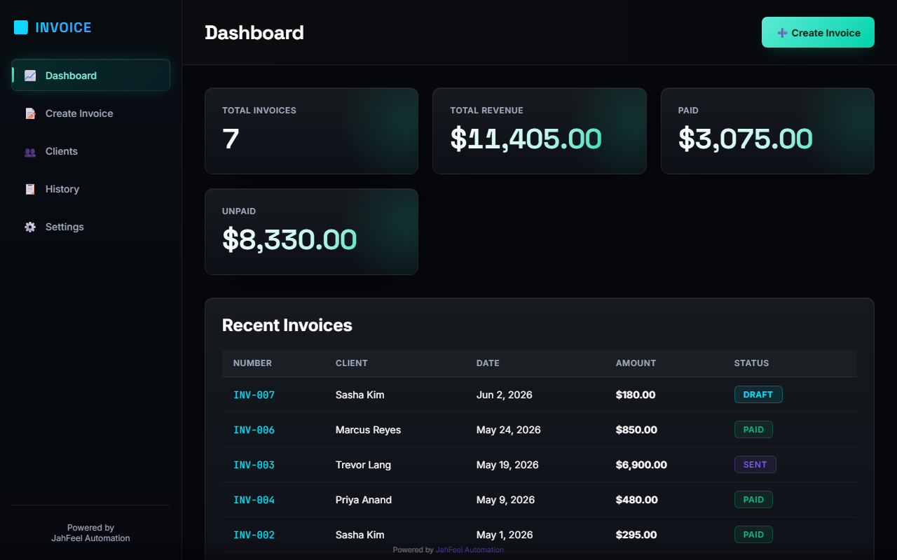Click the Create Invoice document icon in sidebar
Screen dimensions: 897x560
click(x=30, y=113)
